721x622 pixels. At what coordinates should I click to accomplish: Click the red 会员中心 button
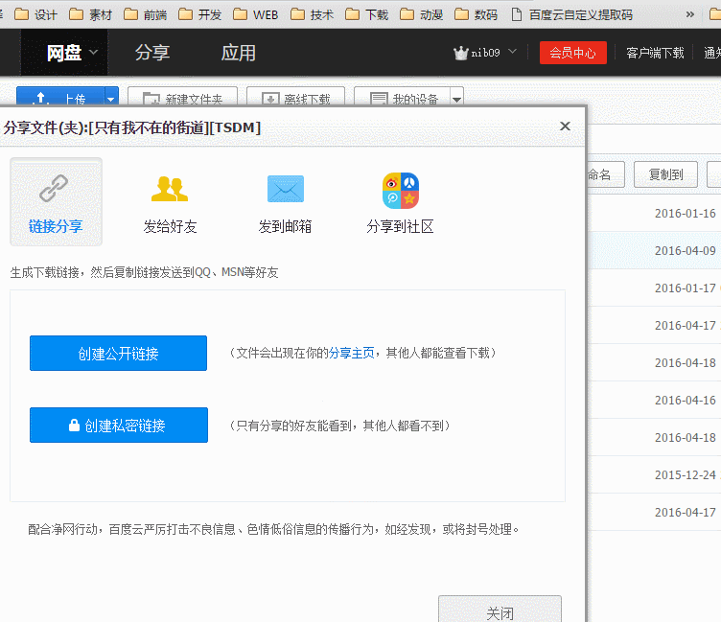coord(572,53)
